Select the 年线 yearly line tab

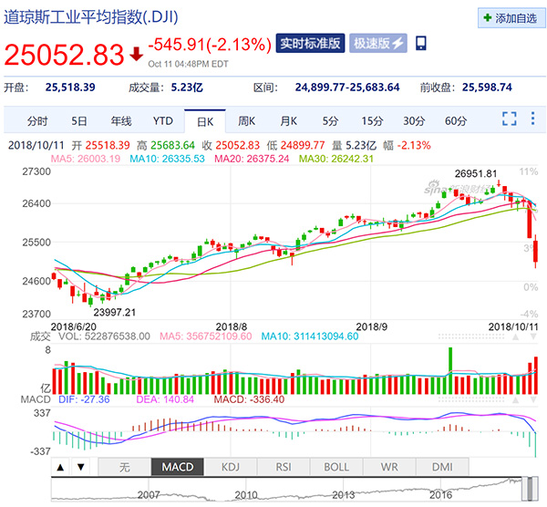pos(121,121)
